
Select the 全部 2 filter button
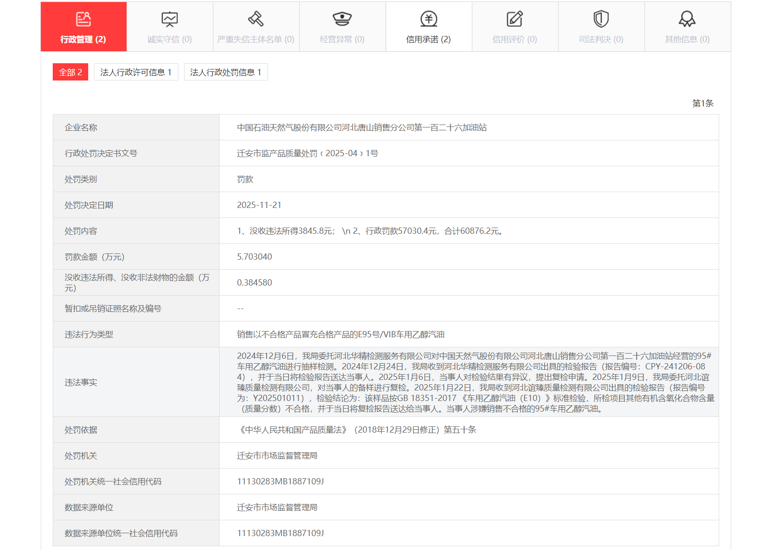pyautogui.click(x=70, y=72)
